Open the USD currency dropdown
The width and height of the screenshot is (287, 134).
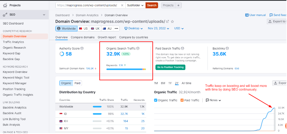(179, 28)
